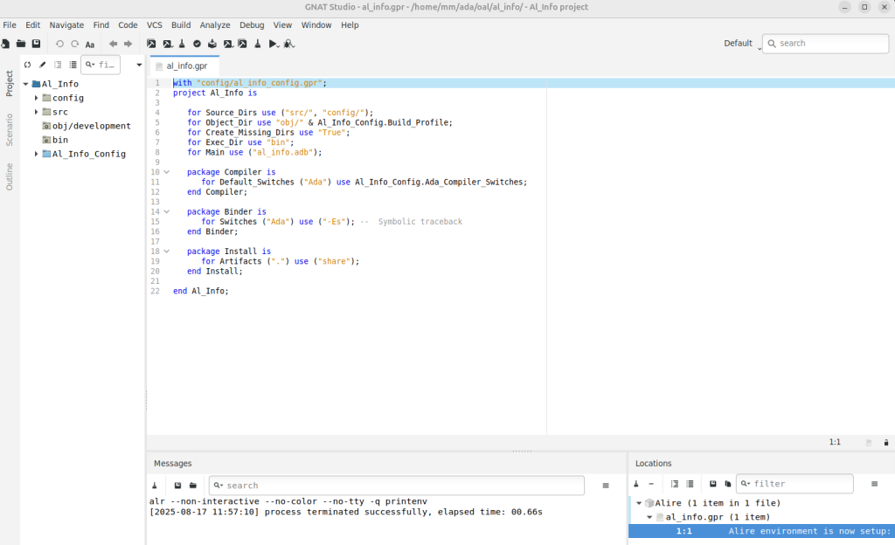Focus the global search field
Image resolution: width=895 pixels, height=545 pixels.
pos(825,44)
